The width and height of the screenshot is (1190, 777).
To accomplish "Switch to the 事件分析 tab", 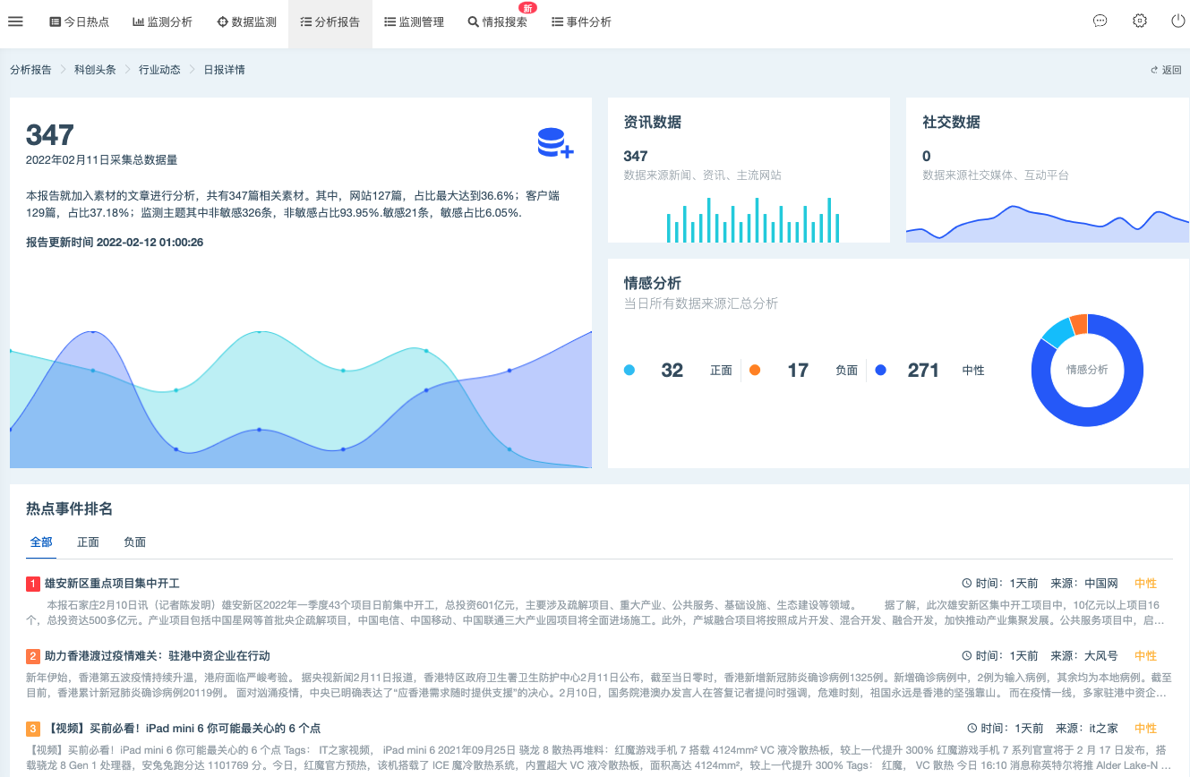I will (x=581, y=21).
